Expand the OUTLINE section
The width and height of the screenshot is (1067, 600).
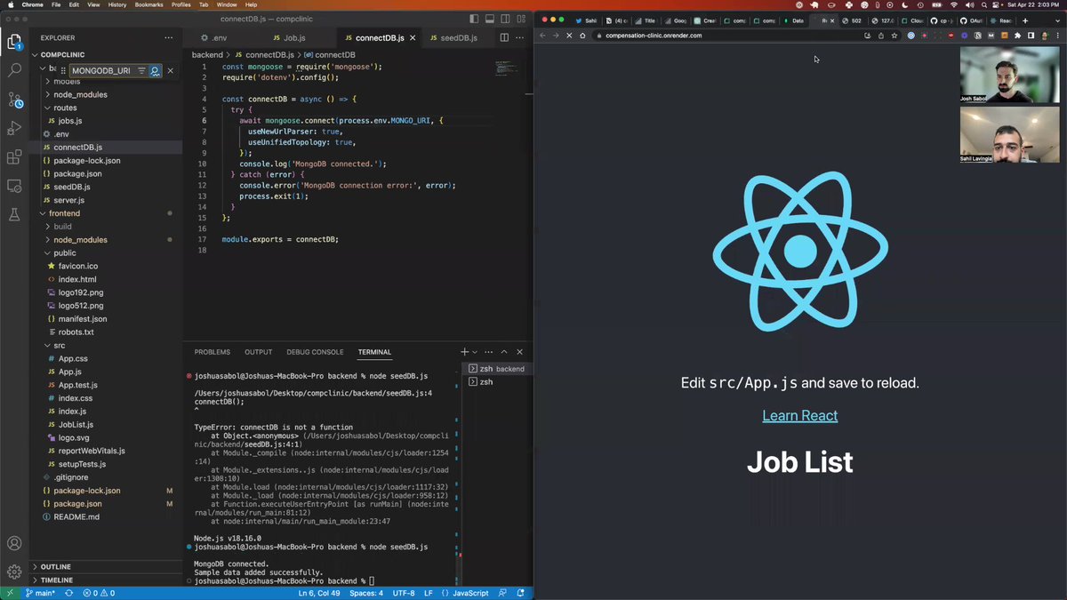[x=105, y=566]
